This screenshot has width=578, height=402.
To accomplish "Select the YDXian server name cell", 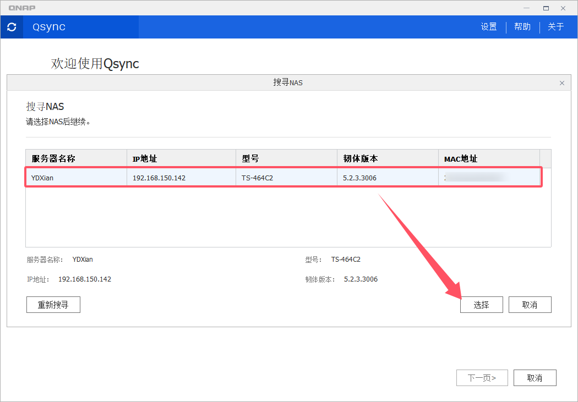I will pyautogui.click(x=77, y=178).
